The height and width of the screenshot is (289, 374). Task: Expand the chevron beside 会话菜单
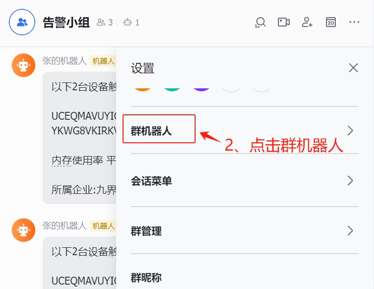pyautogui.click(x=350, y=181)
